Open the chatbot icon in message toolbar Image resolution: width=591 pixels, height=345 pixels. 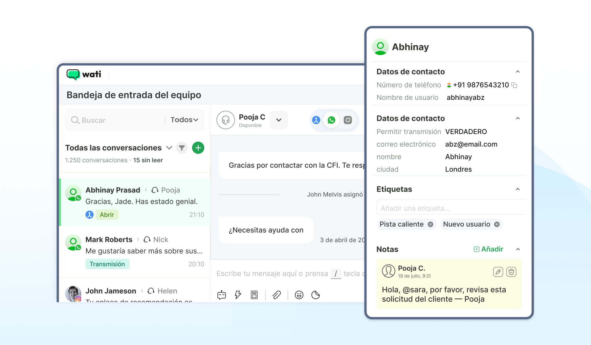coord(222,295)
